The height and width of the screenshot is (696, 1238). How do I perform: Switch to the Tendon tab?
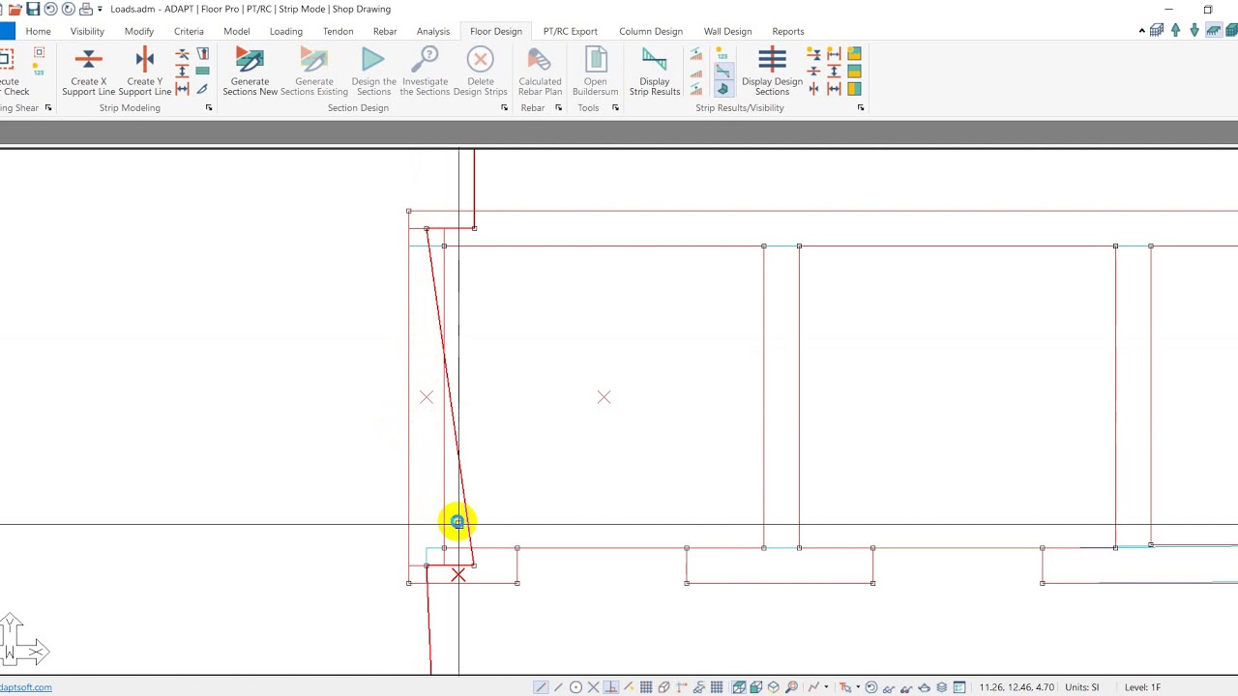pyautogui.click(x=338, y=31)
